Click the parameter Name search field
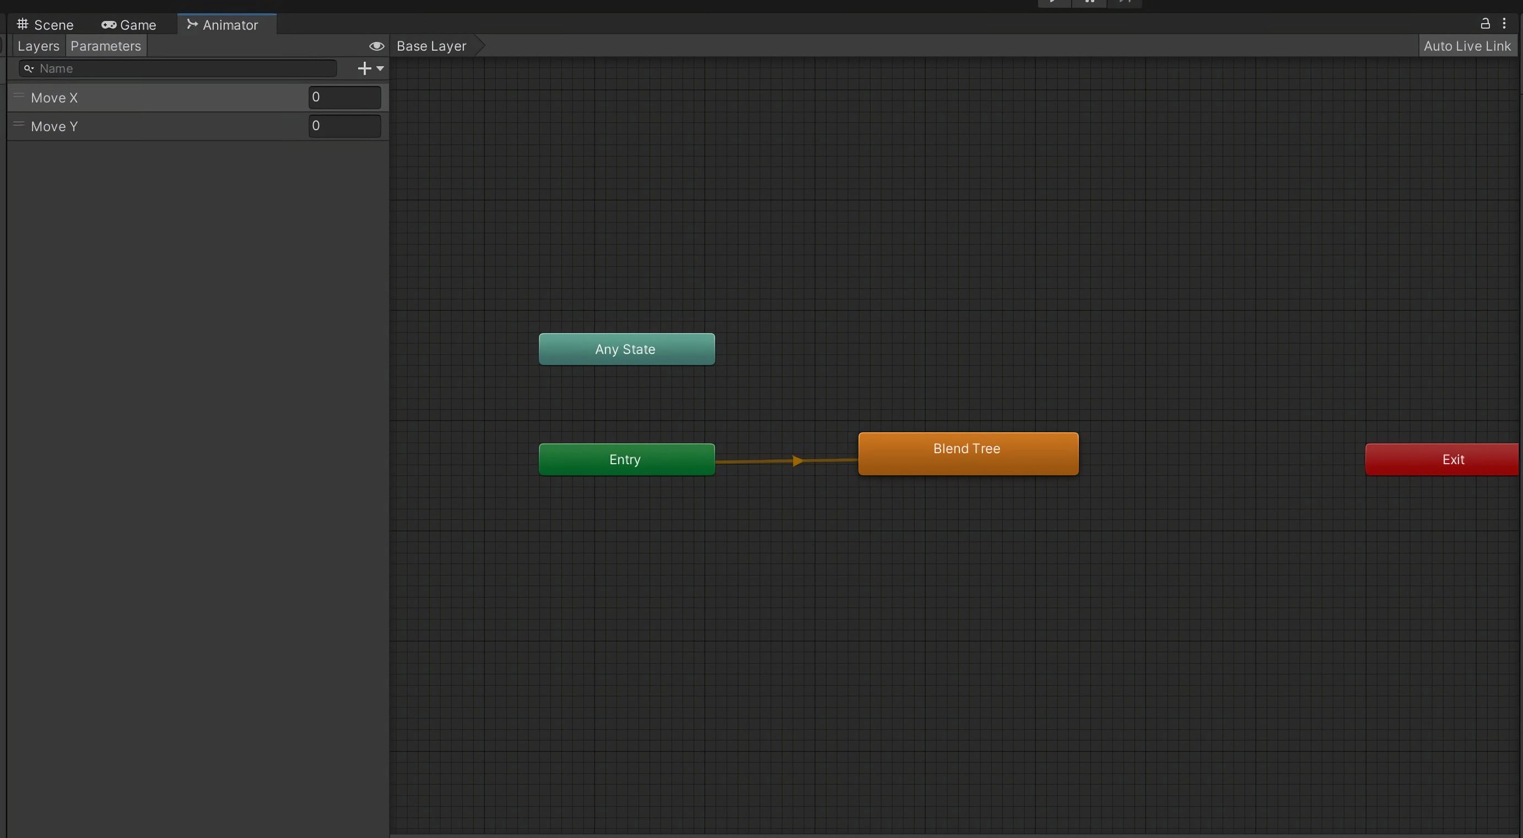This screenshot has height=838, width=1523. point(177,68)
